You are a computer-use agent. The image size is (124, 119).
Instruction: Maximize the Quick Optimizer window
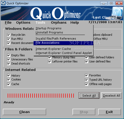(111, 3)
